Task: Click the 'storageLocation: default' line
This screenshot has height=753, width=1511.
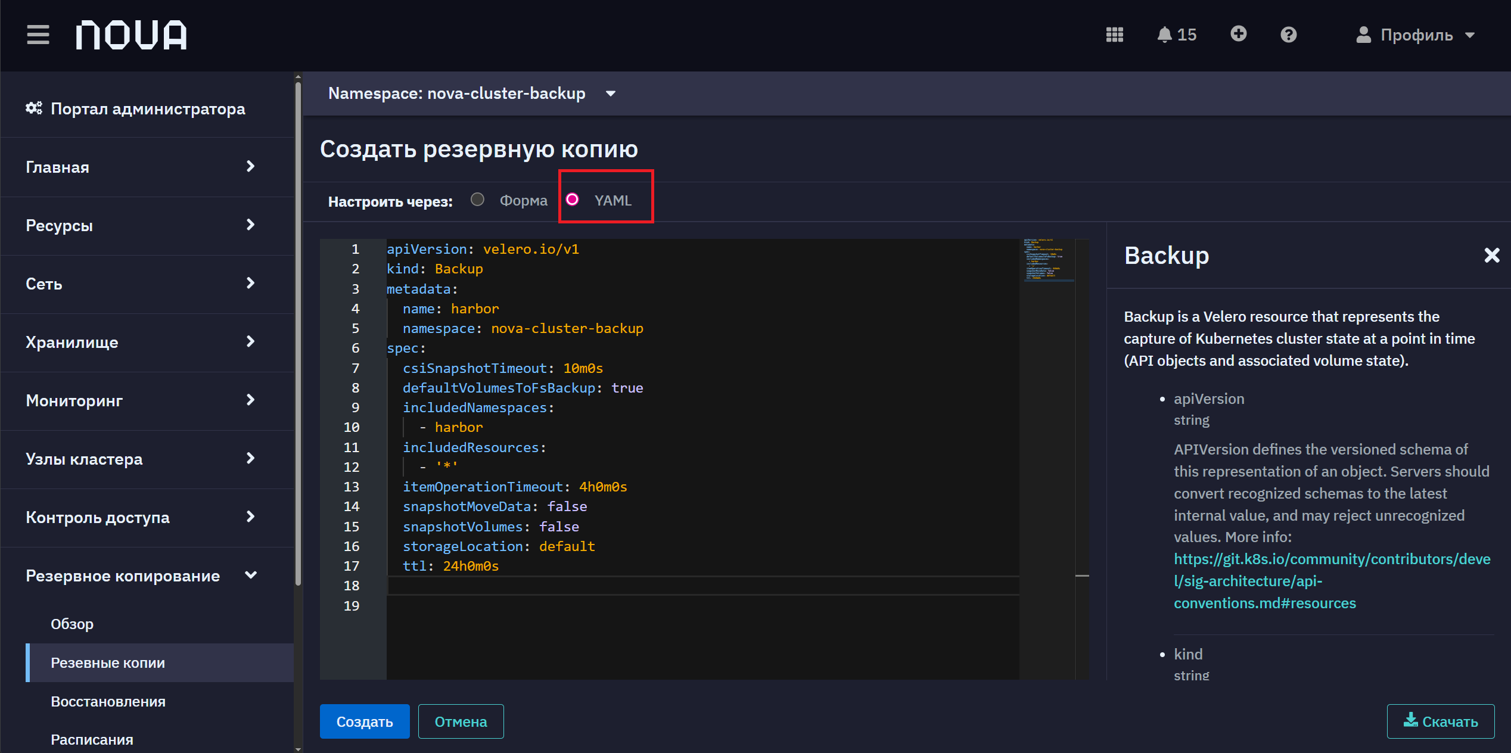Action: click(499, 546)
